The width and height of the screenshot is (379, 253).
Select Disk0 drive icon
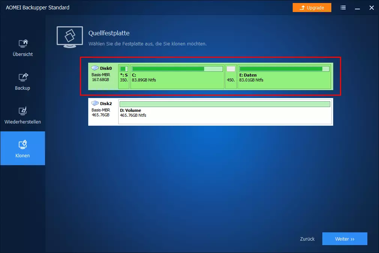(95, 68)
